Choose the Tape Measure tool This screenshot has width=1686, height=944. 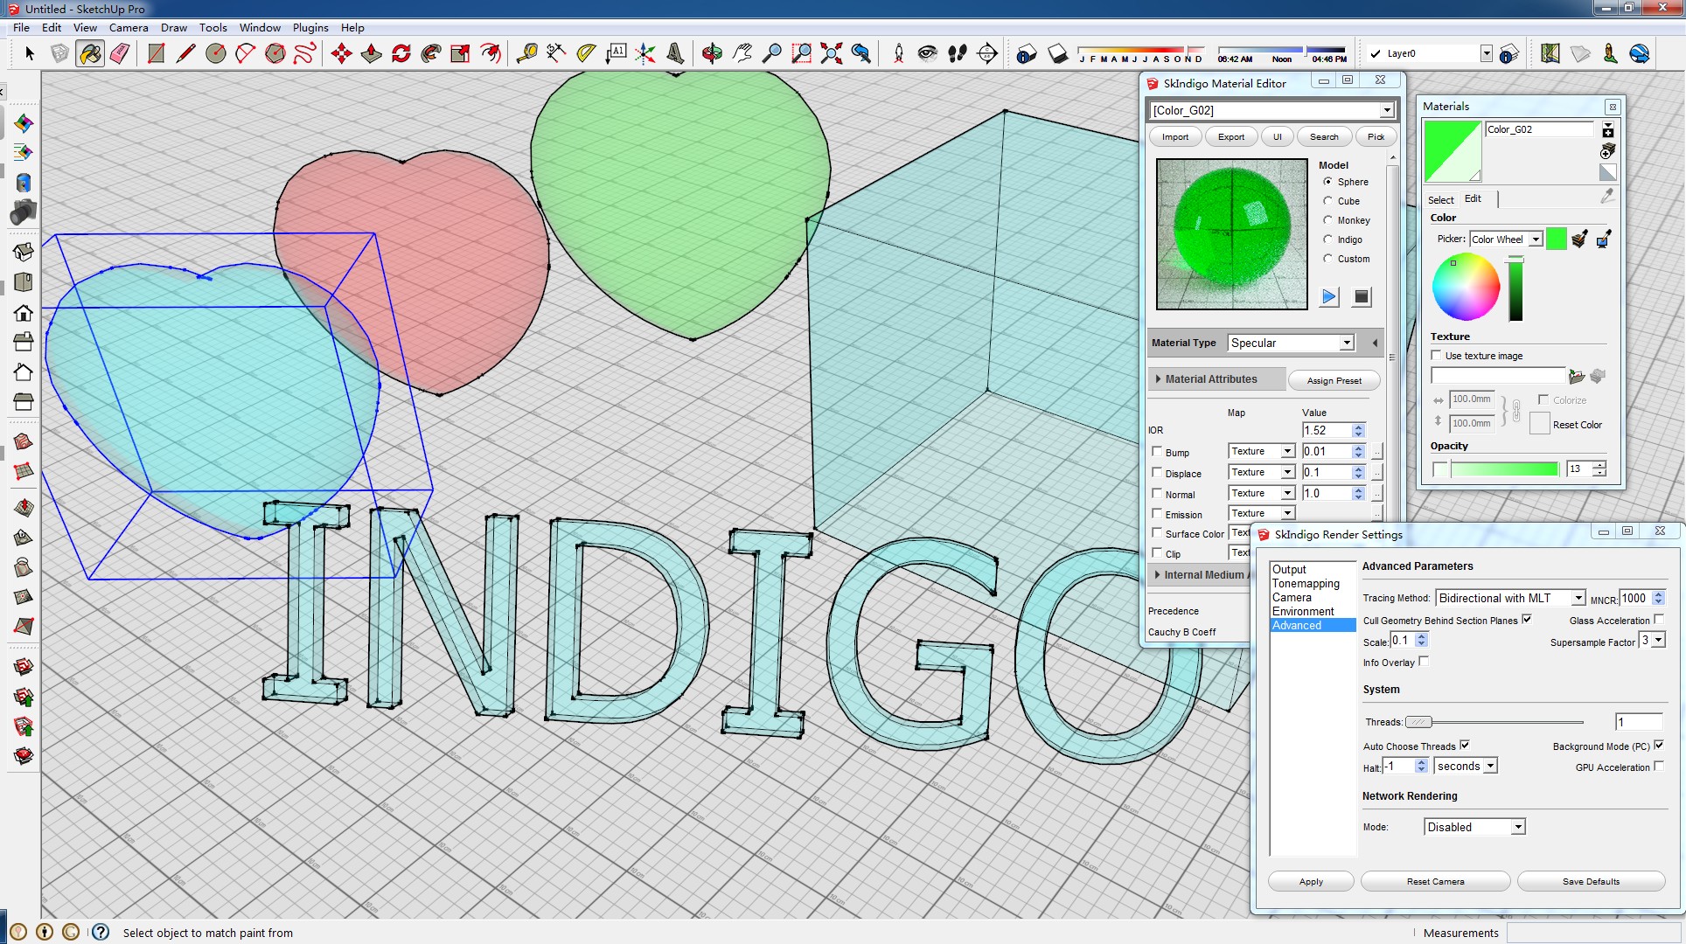click(x=526, y=54)
